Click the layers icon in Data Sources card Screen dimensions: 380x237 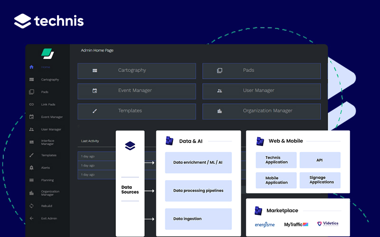coord(130,146)
